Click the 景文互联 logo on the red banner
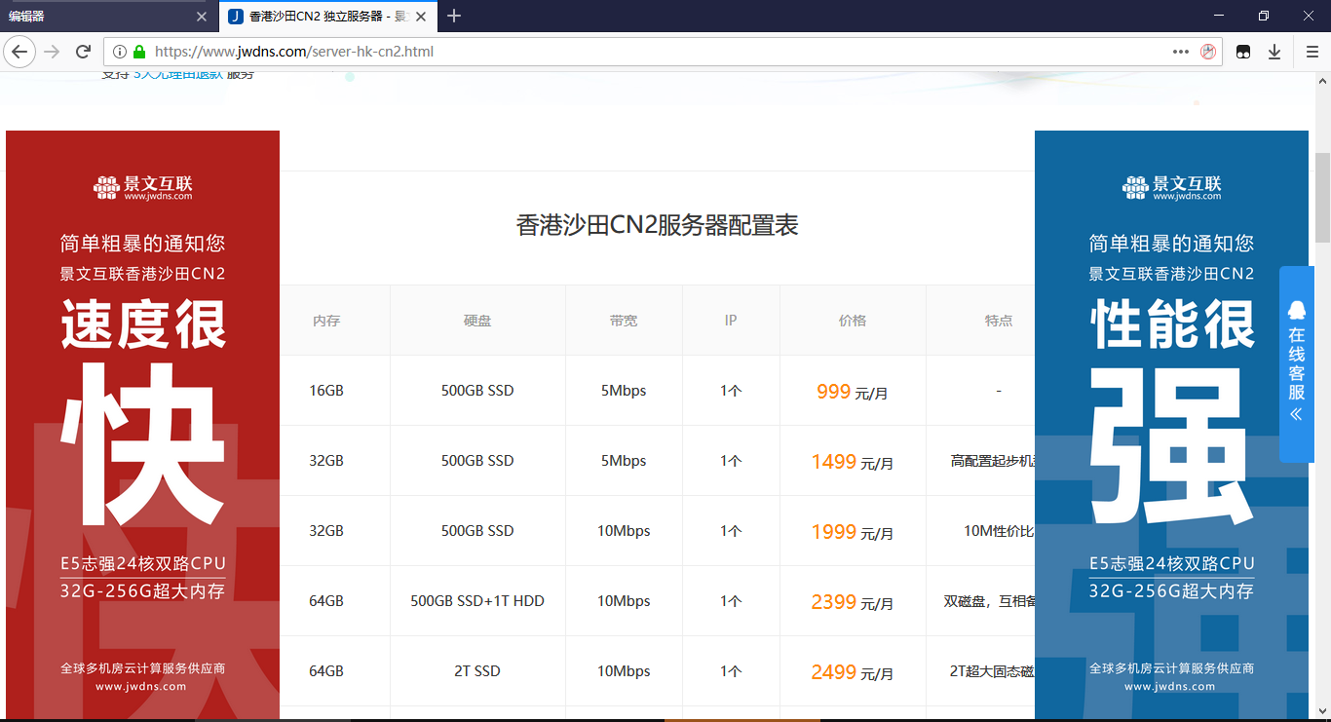The height and width of the screenshot is (722, 1331). tap(143, 187)
